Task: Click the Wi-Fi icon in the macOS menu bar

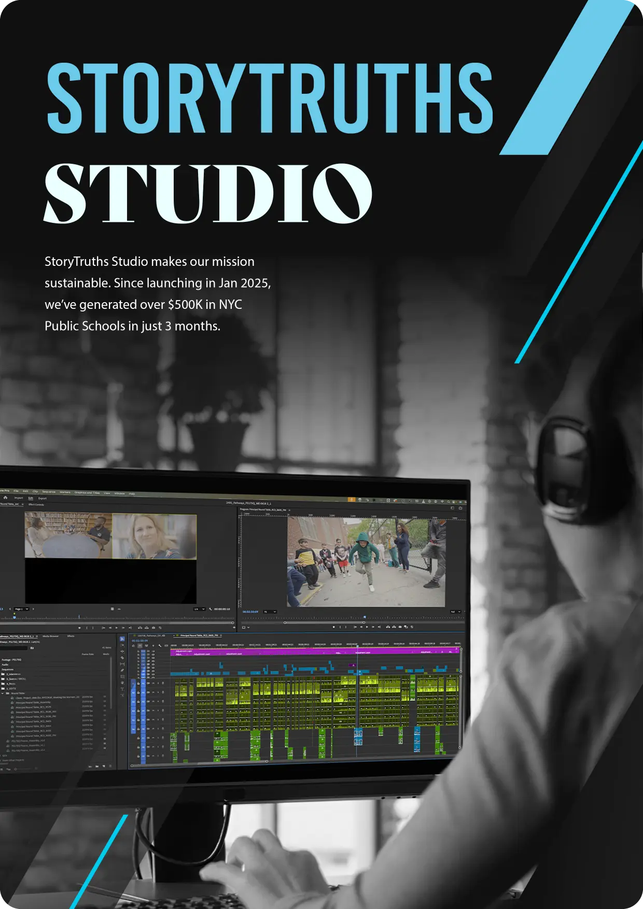Action: coord(442,501)
